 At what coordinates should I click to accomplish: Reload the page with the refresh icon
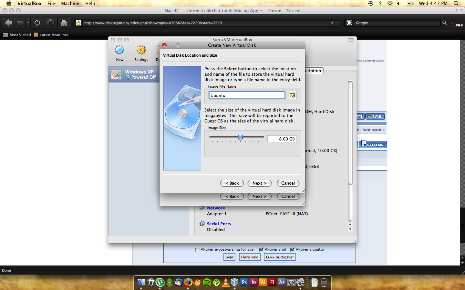tap(37, 23)
